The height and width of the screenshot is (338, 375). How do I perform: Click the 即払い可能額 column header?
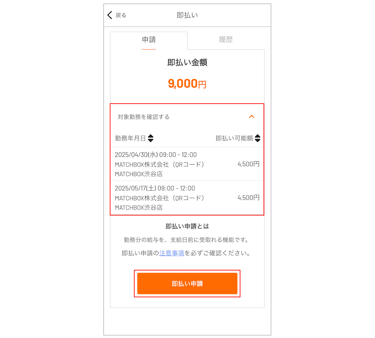[x=234, y=138]
